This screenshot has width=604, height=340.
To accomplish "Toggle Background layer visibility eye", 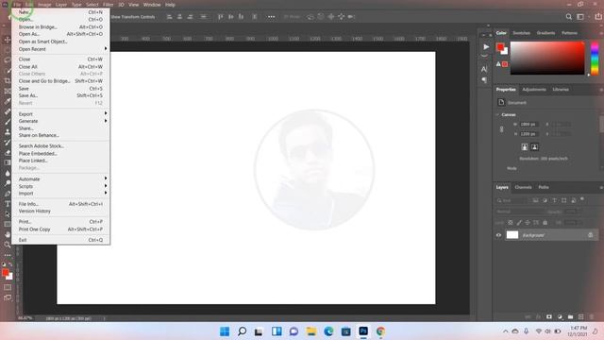I will (x=498, y=235).
